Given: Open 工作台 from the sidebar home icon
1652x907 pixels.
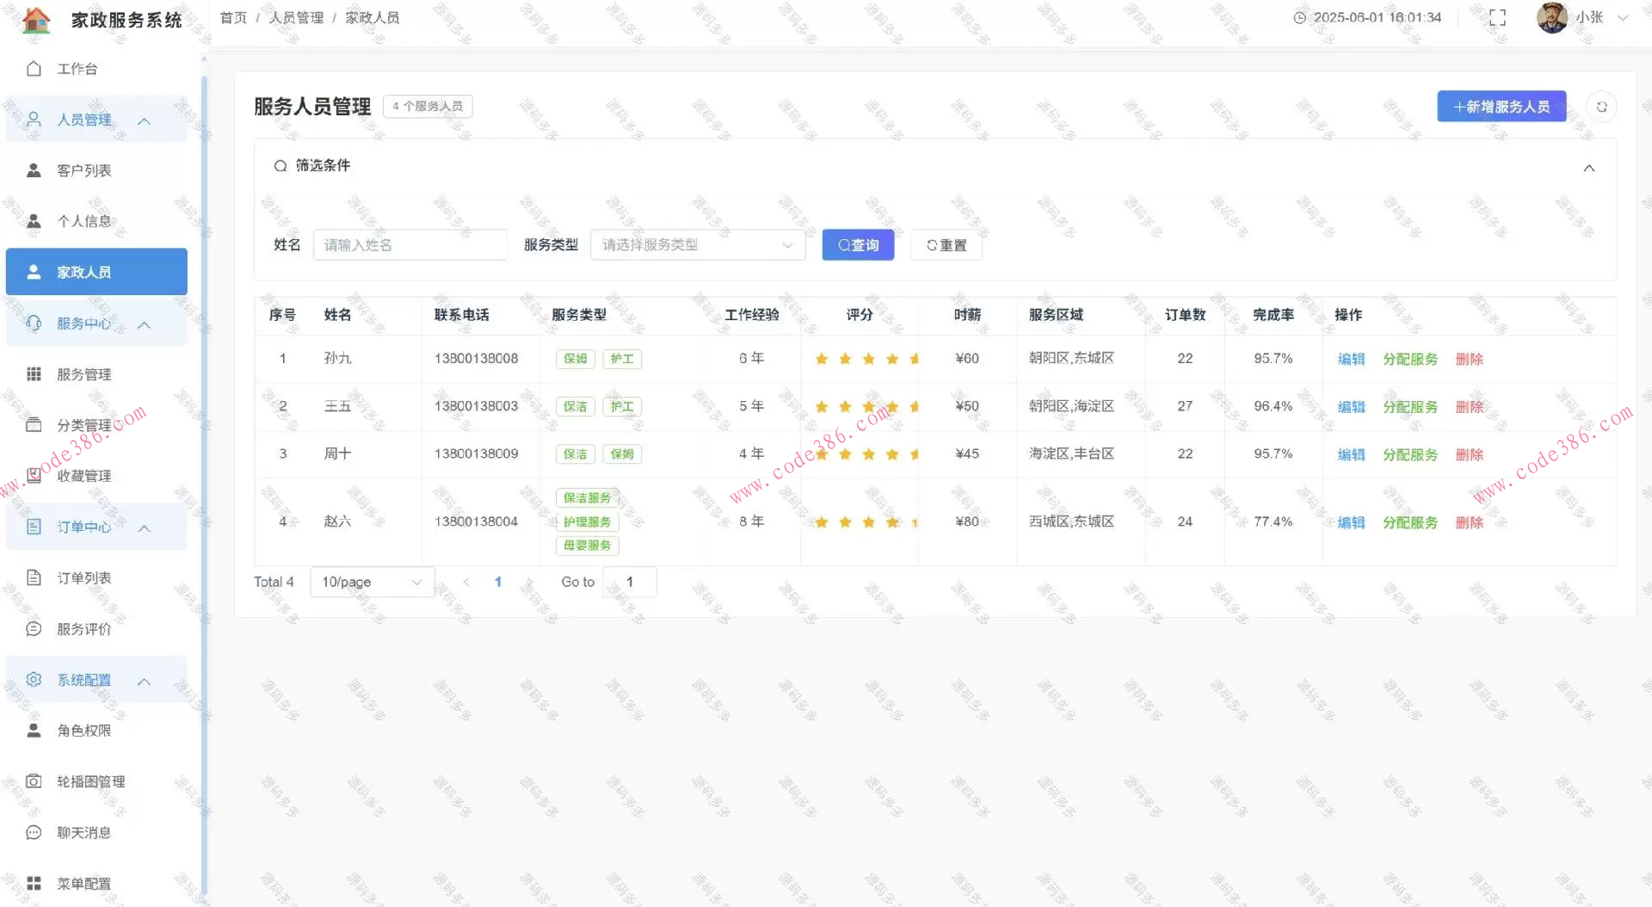Looking at the screenshot, I should coord(34,69).
